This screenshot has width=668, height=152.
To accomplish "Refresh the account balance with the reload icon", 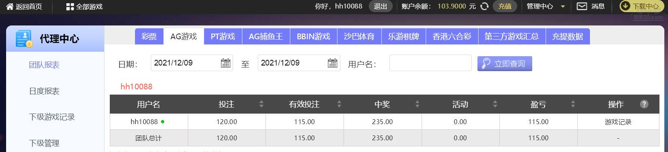I will (x=484, y=6).
